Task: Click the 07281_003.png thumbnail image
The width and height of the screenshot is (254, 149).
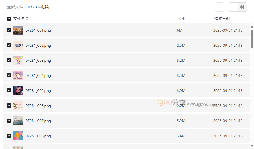Action: (18, 60)
